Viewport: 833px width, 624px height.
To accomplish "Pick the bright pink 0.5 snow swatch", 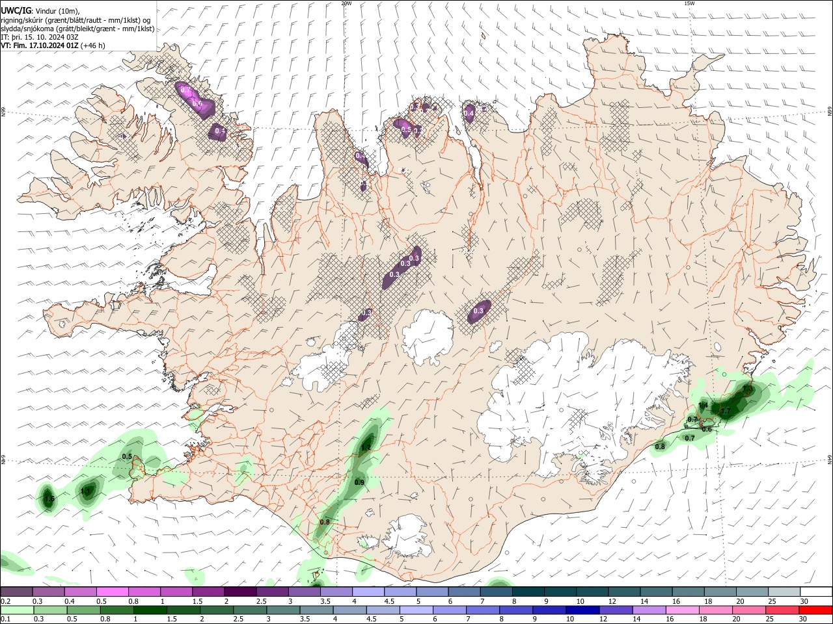I will [x=112, y=591].
